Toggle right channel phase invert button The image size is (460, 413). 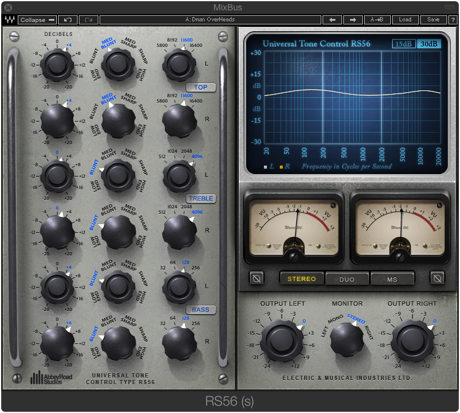pyautogui.click(x=437, y=278)
